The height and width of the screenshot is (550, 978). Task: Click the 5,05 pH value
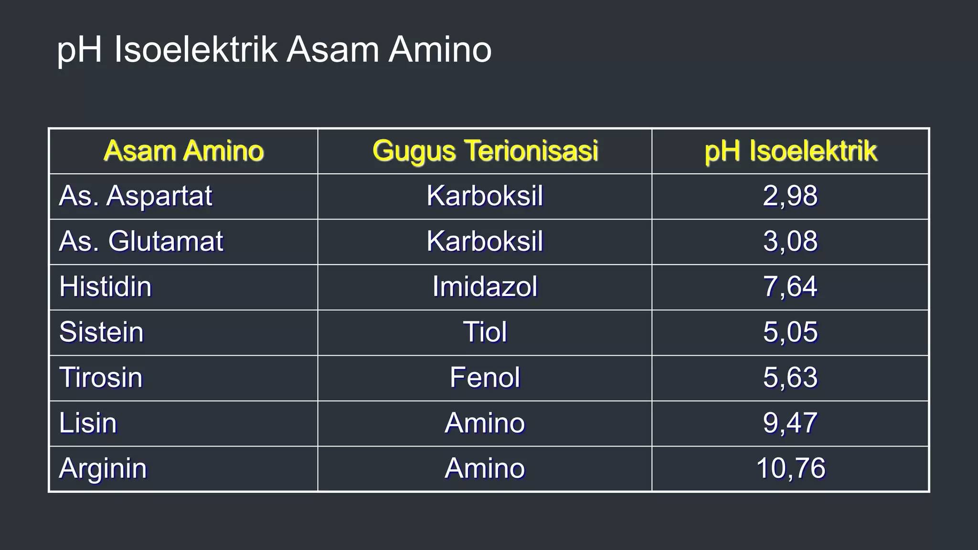790,332
